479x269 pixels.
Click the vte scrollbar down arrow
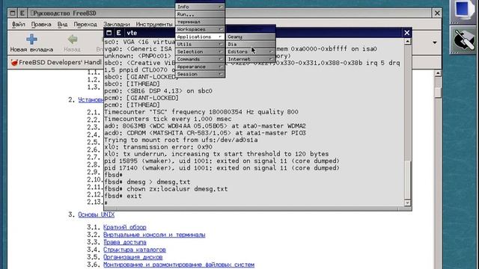click(407, 202)
